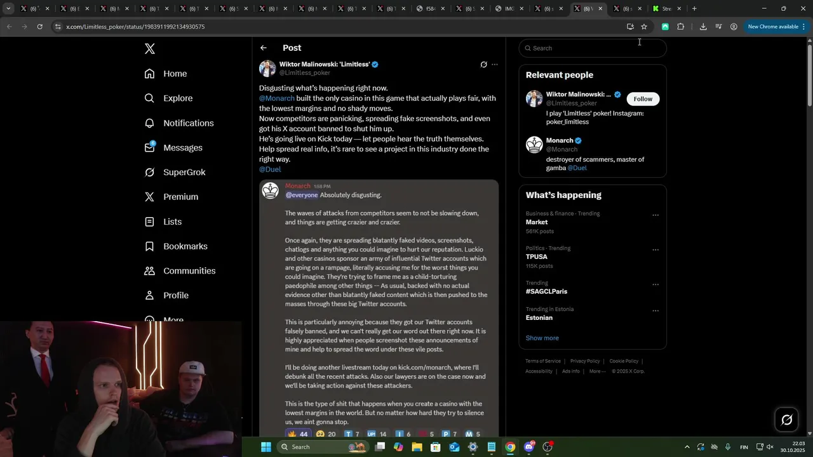Open Profile in the sidebar
Screen dimensions: 813x457
(166, 295)
